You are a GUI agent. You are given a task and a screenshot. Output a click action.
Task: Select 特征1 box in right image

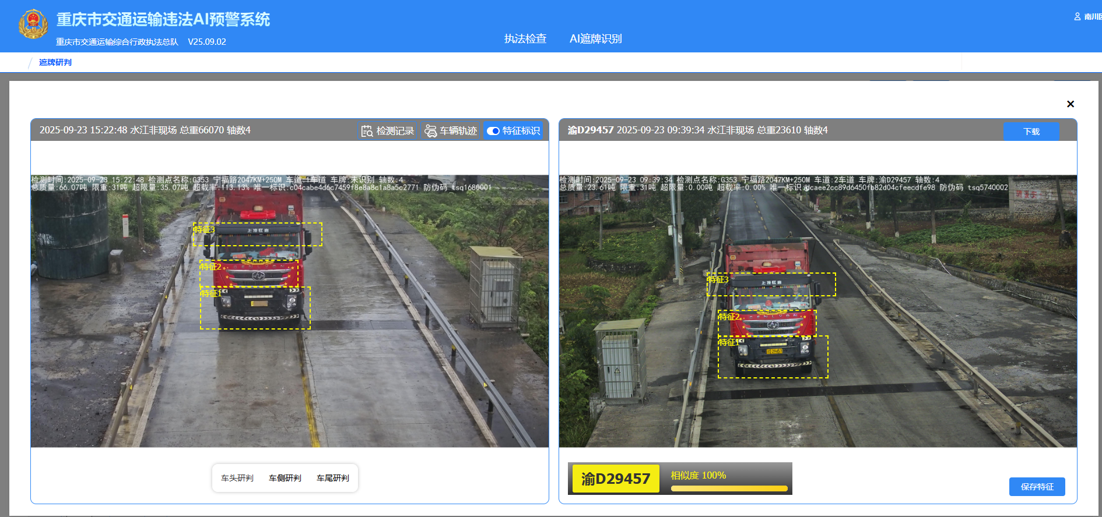pyautogui.click(x=773, y=357)
